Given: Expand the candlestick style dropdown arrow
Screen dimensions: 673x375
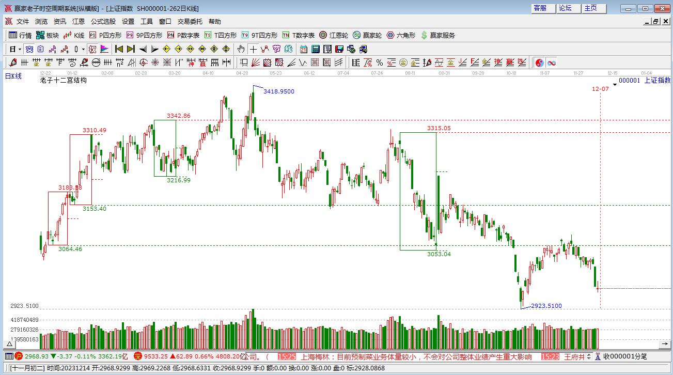Looking at the screenshot, I should [83, 49].
